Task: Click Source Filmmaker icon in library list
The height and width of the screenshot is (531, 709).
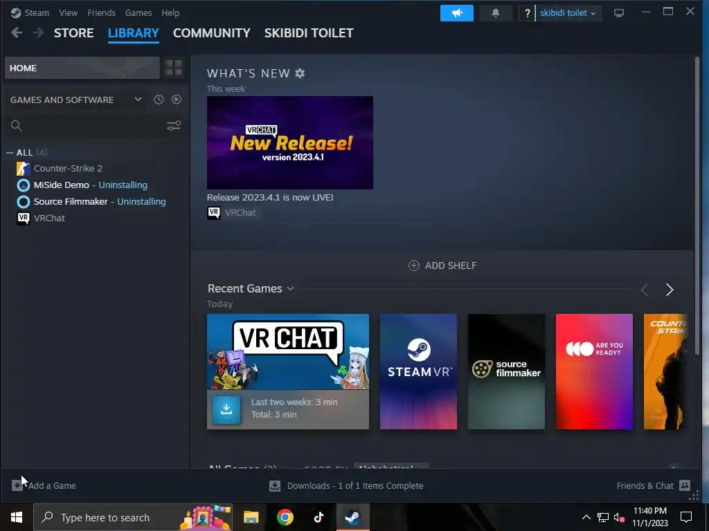Action: tap(23, 202)
